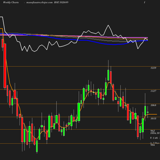
Task: Click the 'BSE 532689' stock code label
Action: point(61,2)
